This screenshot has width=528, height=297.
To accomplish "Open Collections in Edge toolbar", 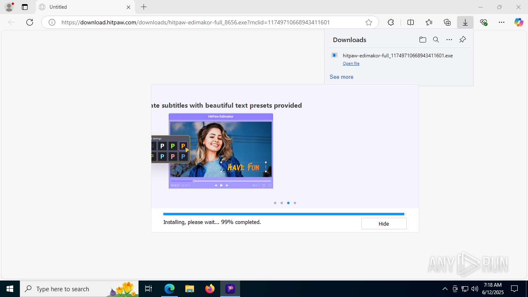I will [447, 22].
